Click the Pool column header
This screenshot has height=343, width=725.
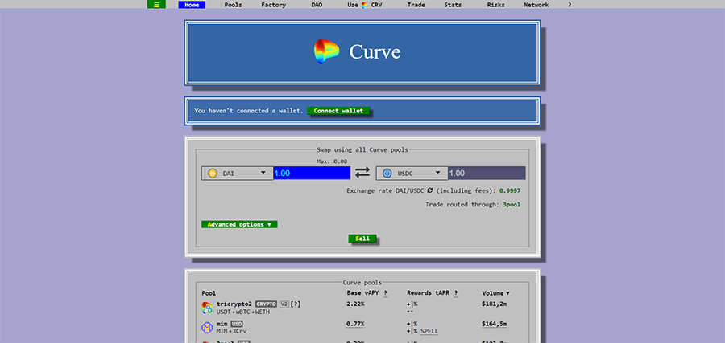[209, 293]
